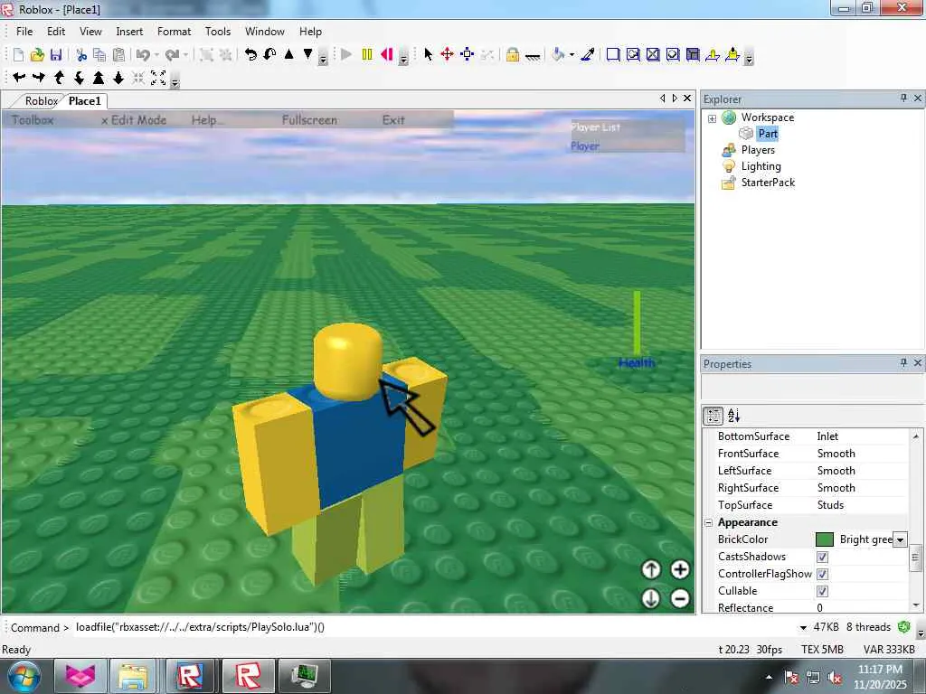Collapse the Appearance property section
Image resolution: width=926 pixels, height=694 pixels.
(x=709, y=523)
